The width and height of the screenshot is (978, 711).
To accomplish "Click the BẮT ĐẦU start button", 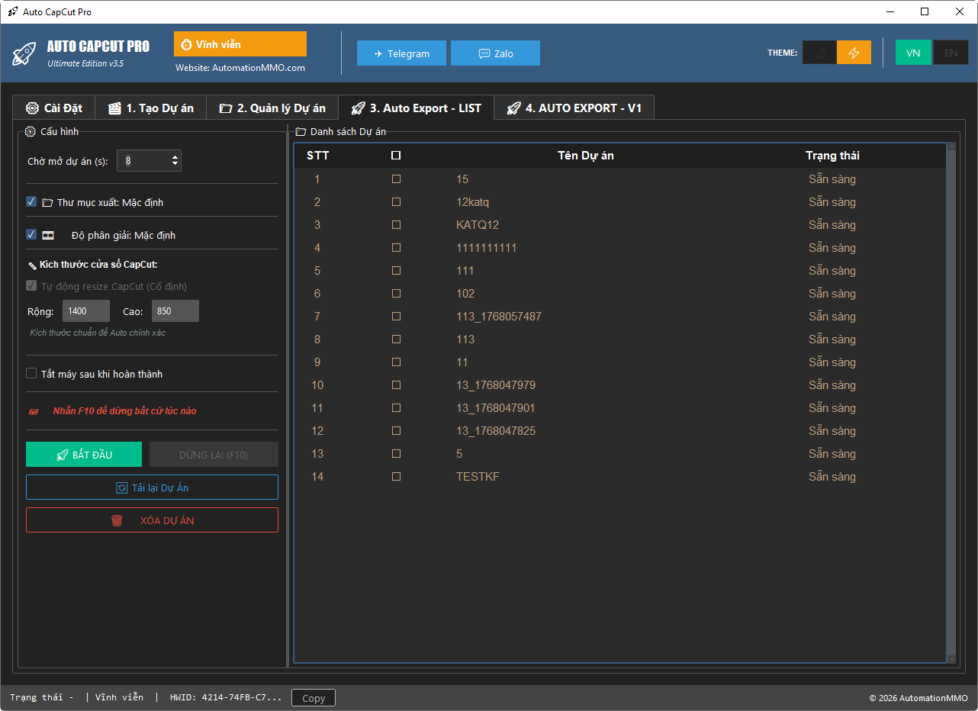I will 84,455.
